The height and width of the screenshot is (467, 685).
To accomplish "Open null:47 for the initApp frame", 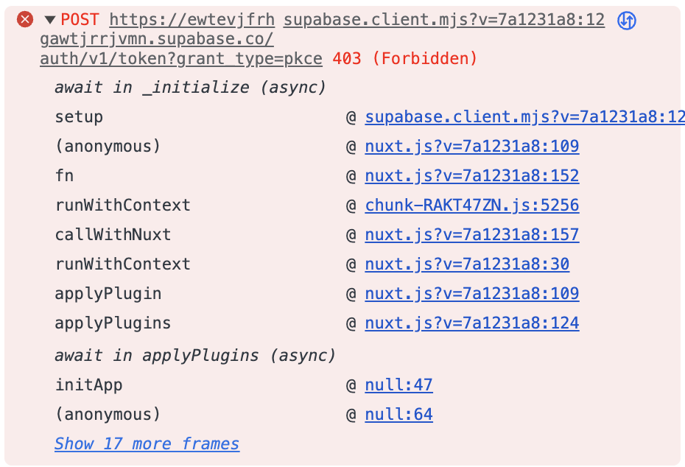I will pos(398,385).
